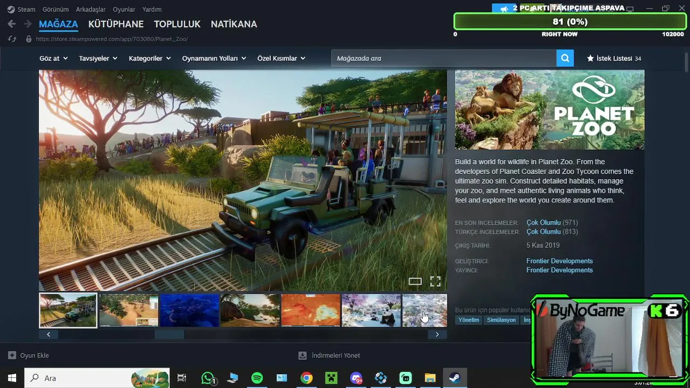Image resolution: width=690 pixels, height=388 pixels.
Task: Click the main jeep screenshot
Action: [x=243, y=181]
